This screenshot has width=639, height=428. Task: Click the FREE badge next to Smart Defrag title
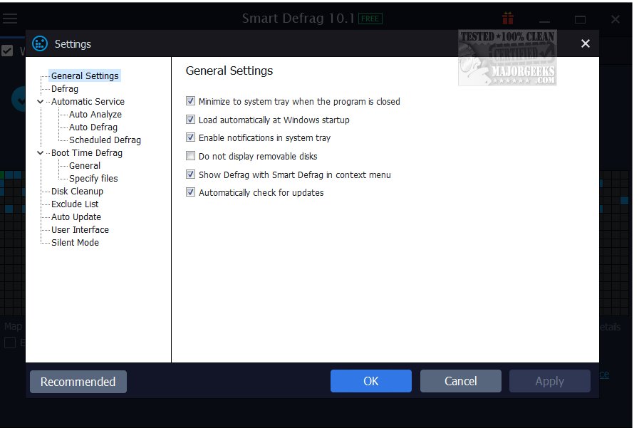tap(370, 19)
